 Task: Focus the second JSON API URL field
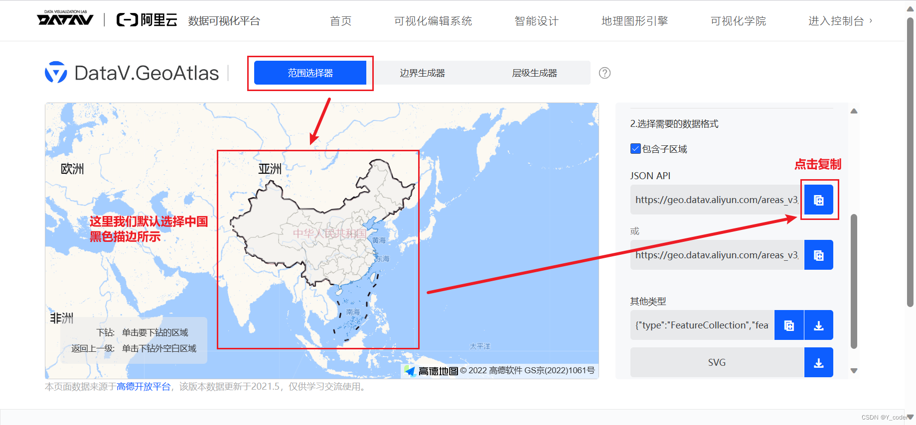point(717,255)
